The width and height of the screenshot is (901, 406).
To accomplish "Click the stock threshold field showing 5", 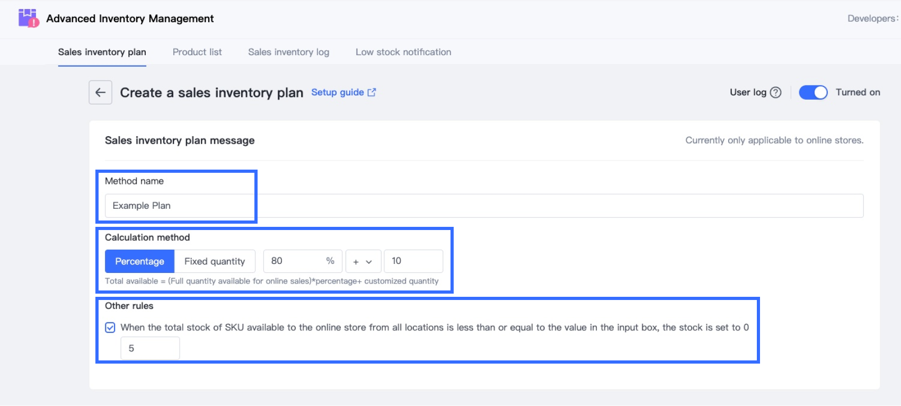I will click(150, 348).
